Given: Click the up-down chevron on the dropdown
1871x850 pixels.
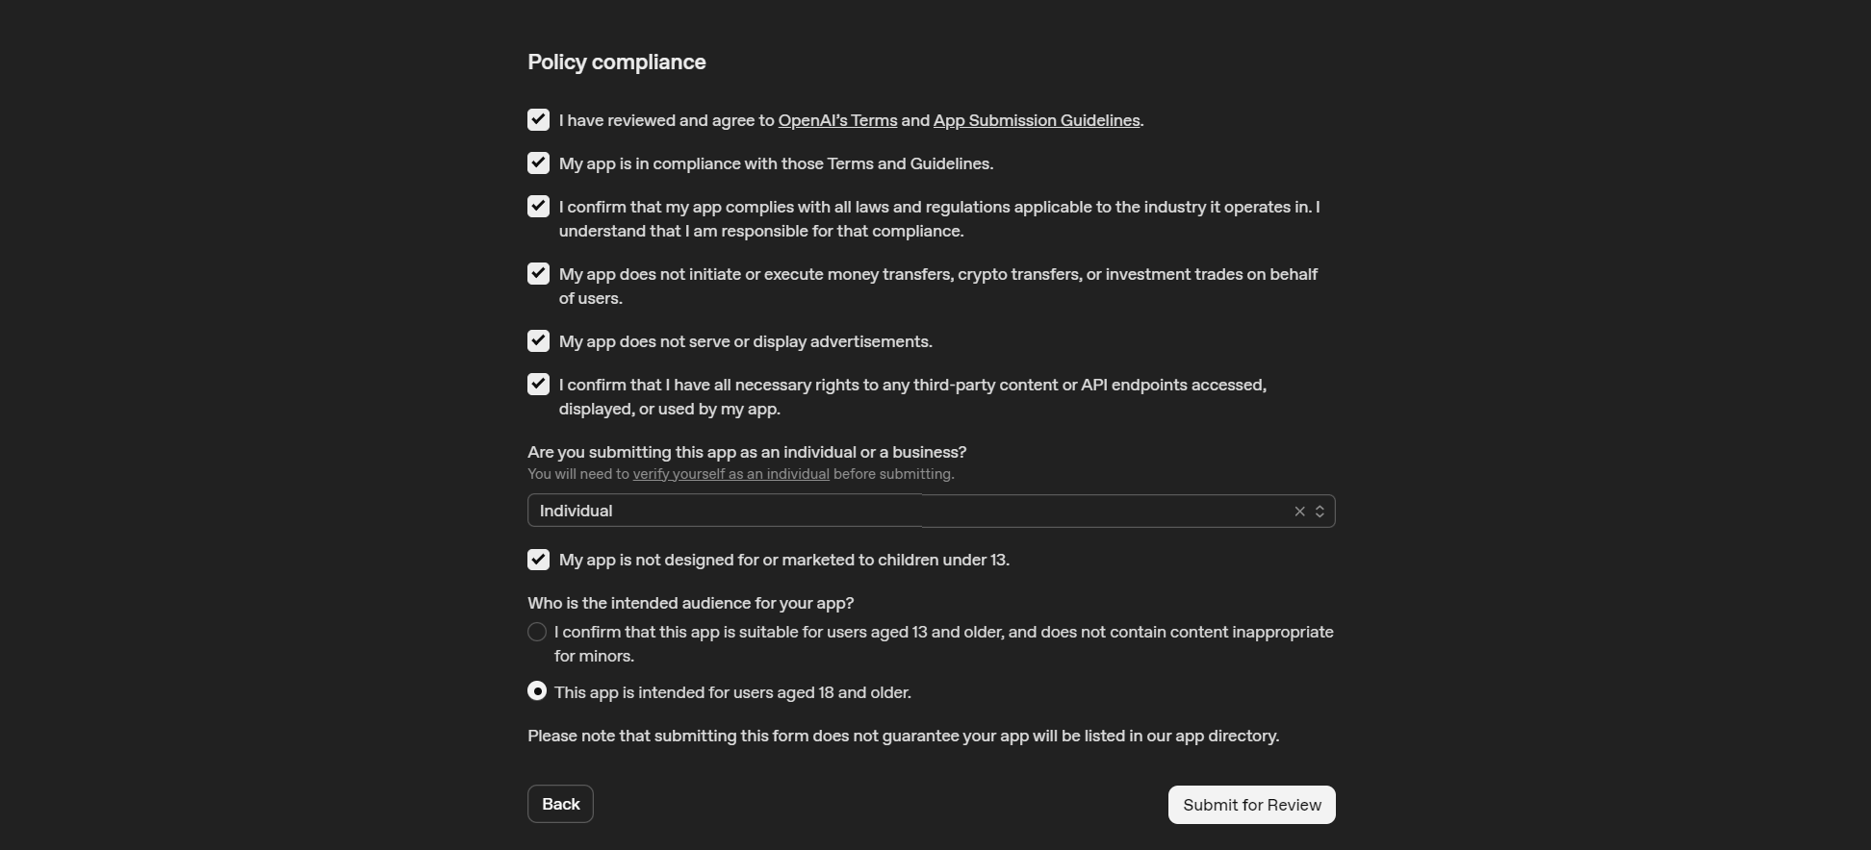Looking at the screenshot, I should (x=1320, y=511).
